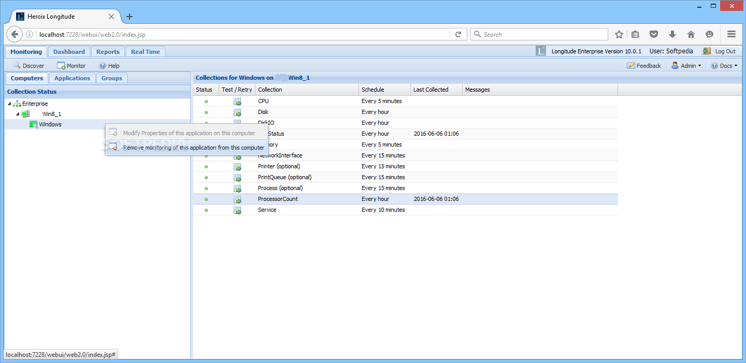Log Out of Longitude
Viewport: 746px width, 363px height.
pyautogui.click(x=720, y=51)
